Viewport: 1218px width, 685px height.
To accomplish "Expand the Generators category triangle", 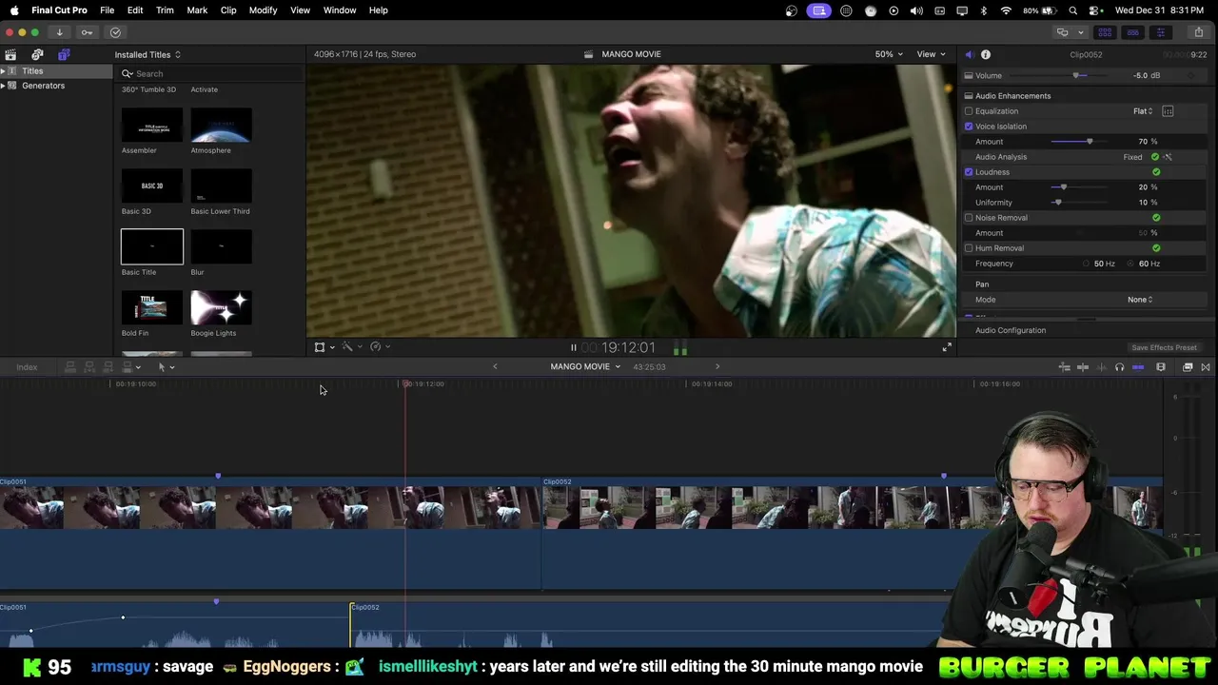I will point(4,86).
